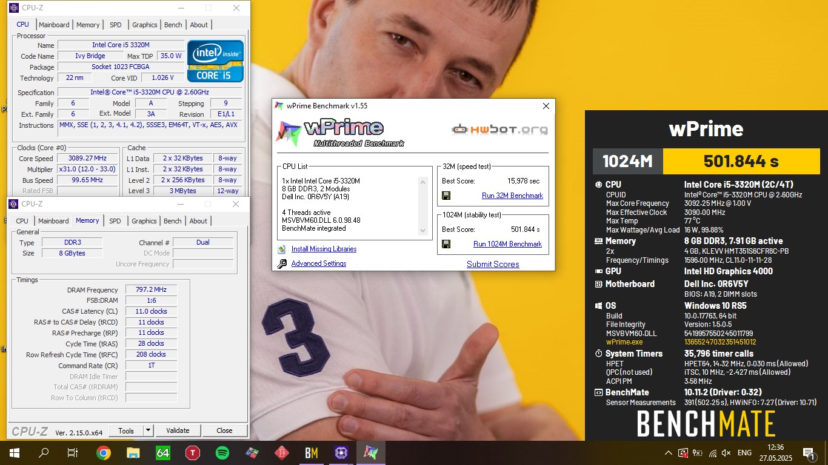This screenshot has height=465, width=828.
Task: Open Bench tab in top CPU-Z window
Action: click(173, 25)
